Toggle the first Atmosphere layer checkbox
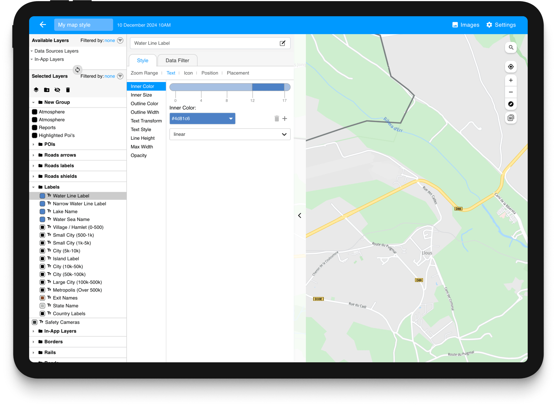 click(x=35, y=112)
